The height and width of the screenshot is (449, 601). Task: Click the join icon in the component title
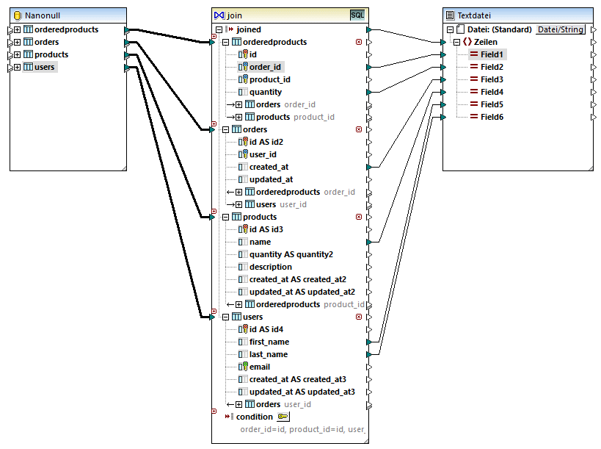point(219,15)
